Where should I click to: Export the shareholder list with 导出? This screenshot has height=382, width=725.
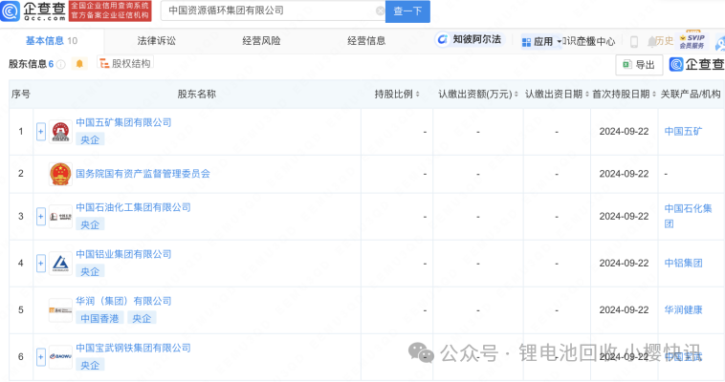point(639,65)
